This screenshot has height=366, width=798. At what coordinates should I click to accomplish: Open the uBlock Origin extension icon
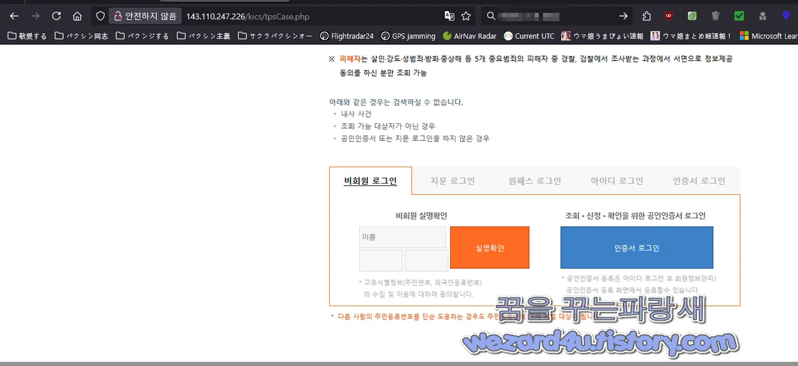point(668,17)
